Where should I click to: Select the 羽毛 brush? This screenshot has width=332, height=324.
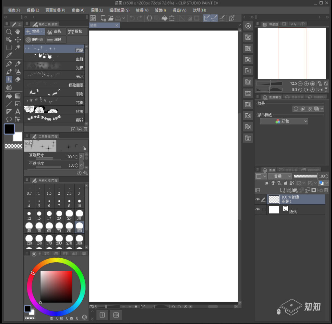[x=54, y=93]
